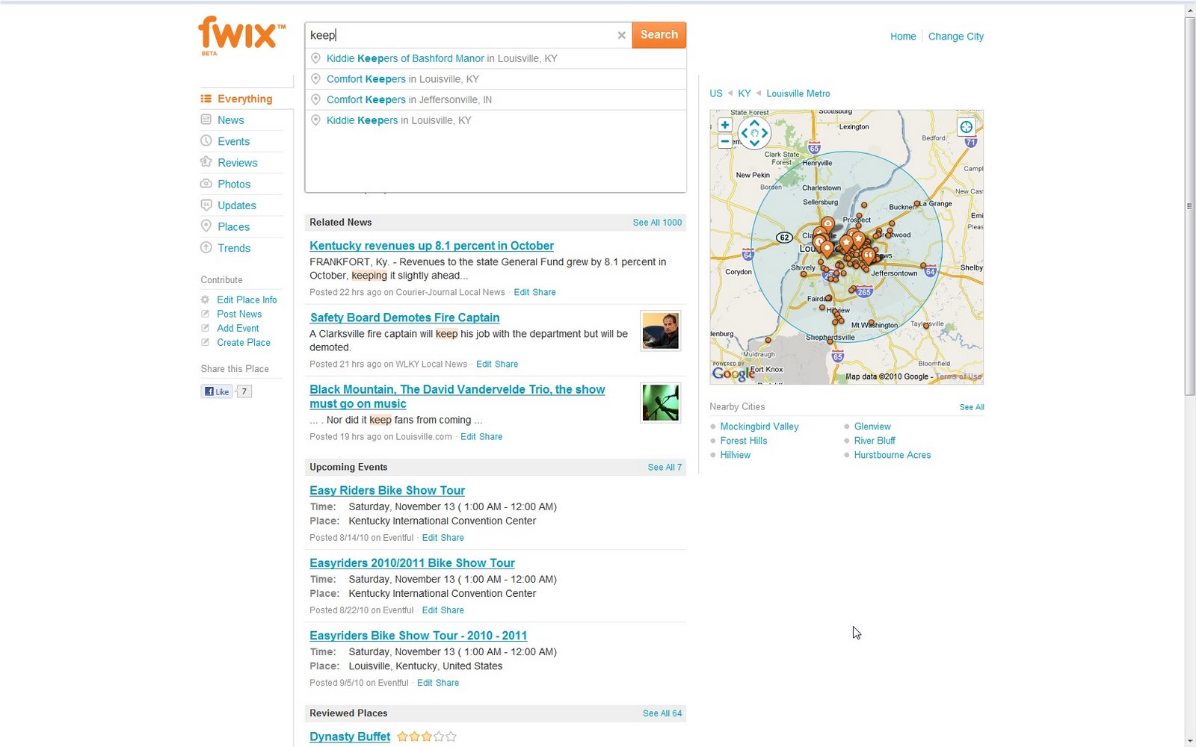See all 1000 related news
The width and height of the screenshot is (1196, 747).
(657, 223)
